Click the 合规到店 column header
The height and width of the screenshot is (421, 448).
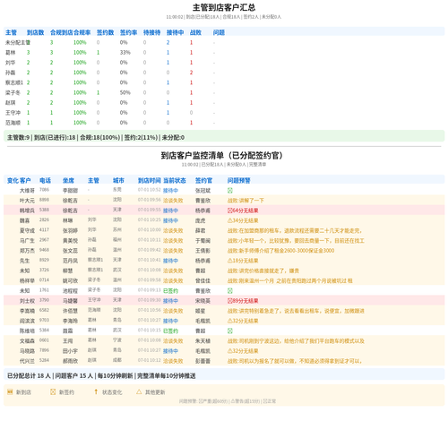point(62,32)
